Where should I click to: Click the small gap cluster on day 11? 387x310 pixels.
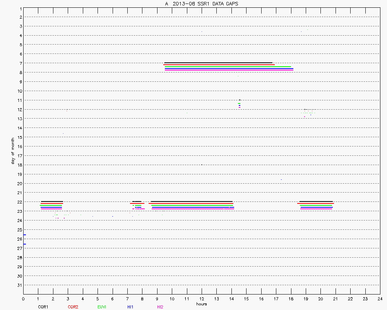[x=240, y=103]
